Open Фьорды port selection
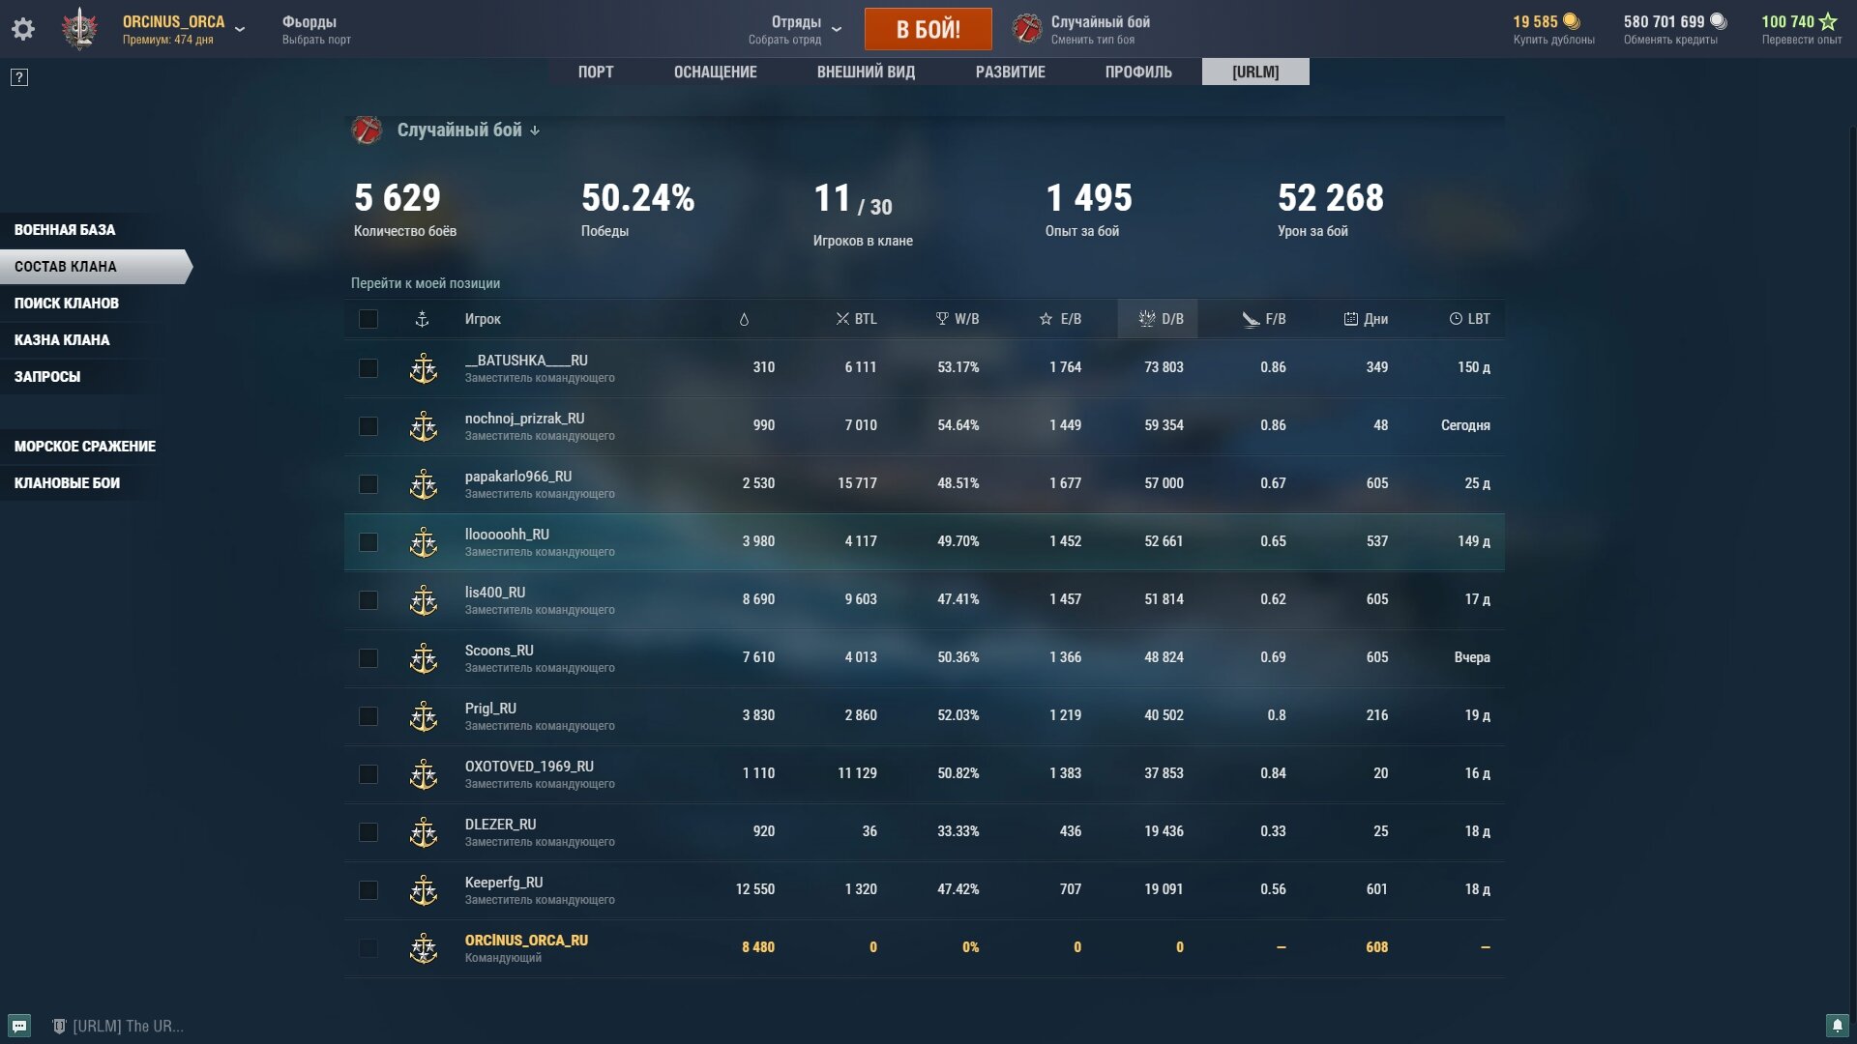Image resolution: width=1857 pixels, height=1044 pixels. (316, 29)
